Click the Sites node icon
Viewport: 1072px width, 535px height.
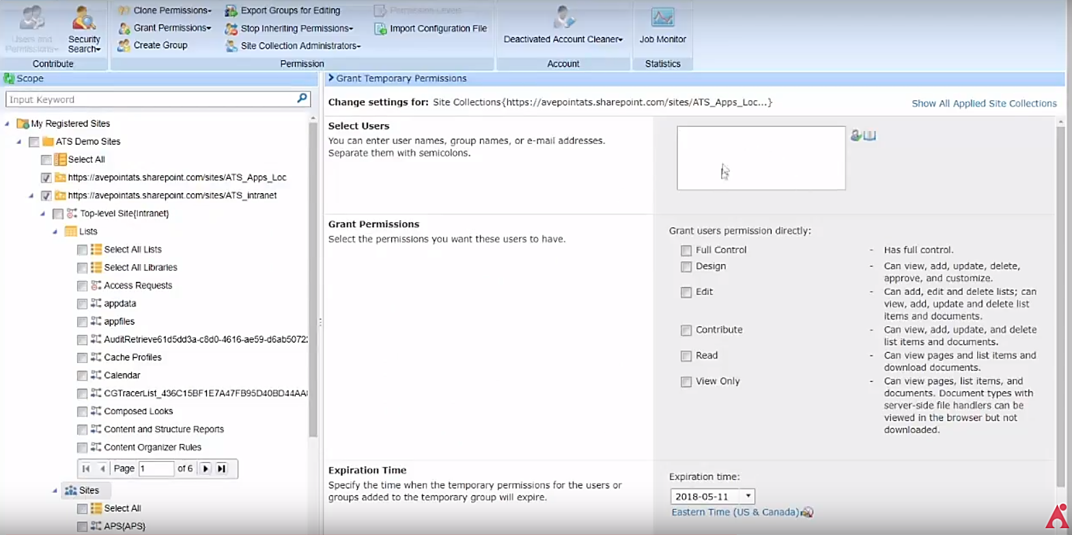click(x=70, y=490)
